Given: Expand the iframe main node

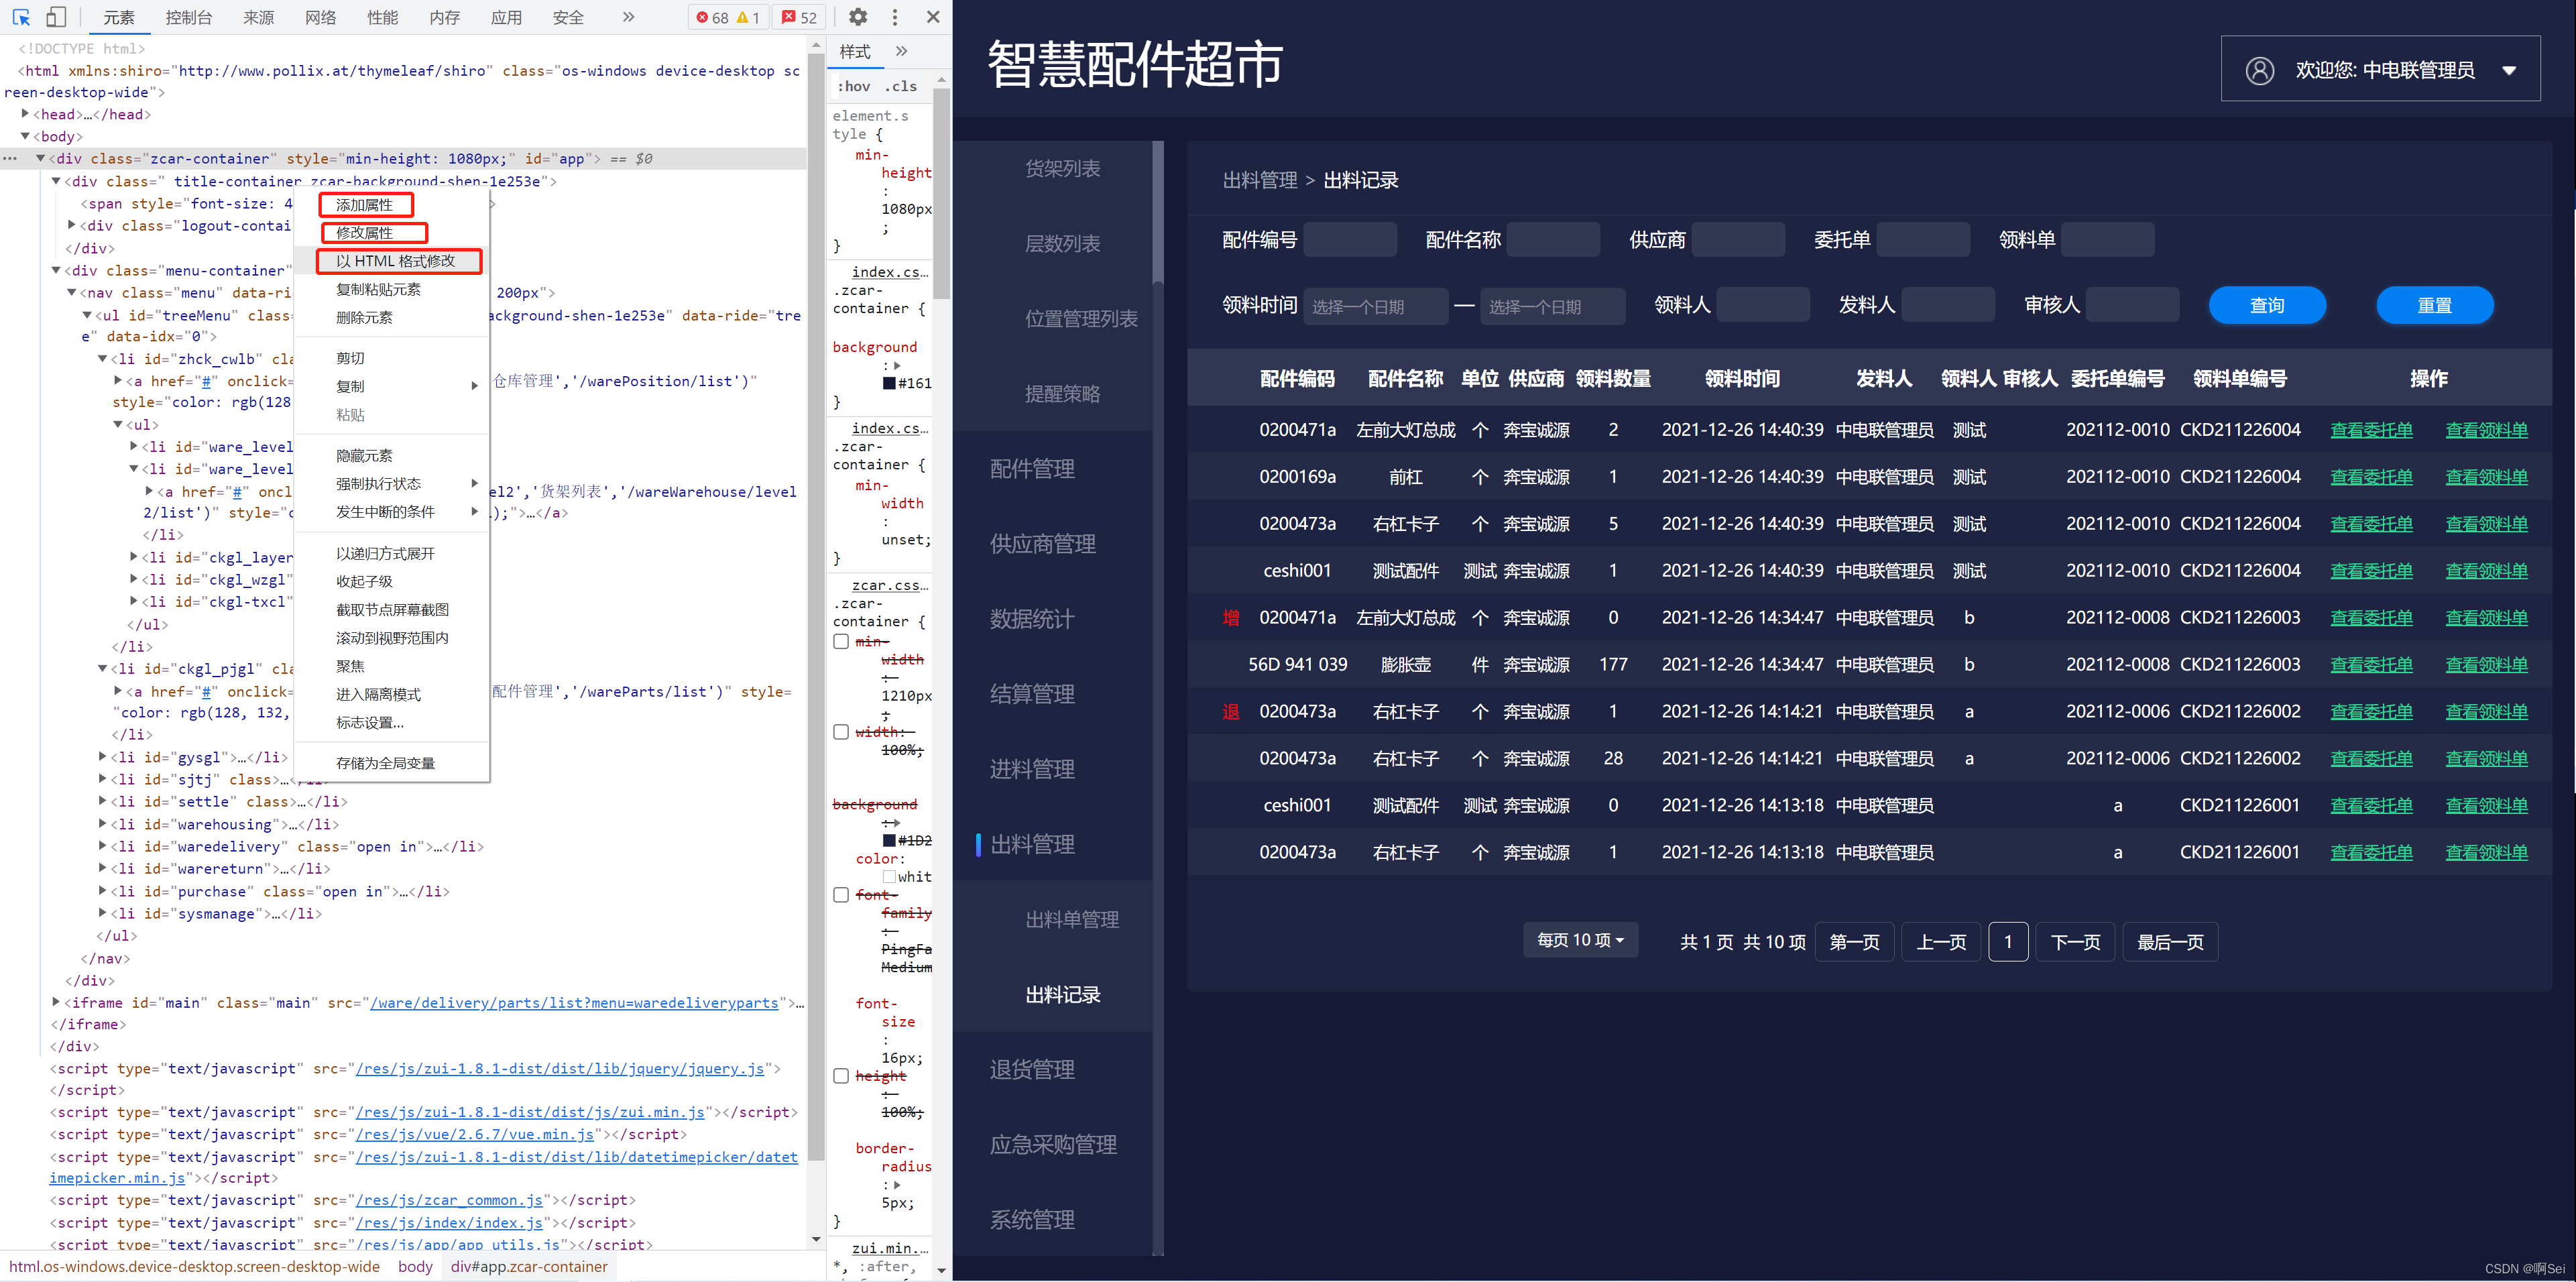Looking at the screenshot, I should (56, 1002).
